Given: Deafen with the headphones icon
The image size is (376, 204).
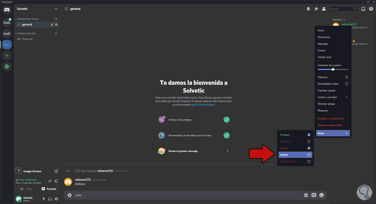Looking at the screenshot, I should pyautogui.click(x=50, y=199).
